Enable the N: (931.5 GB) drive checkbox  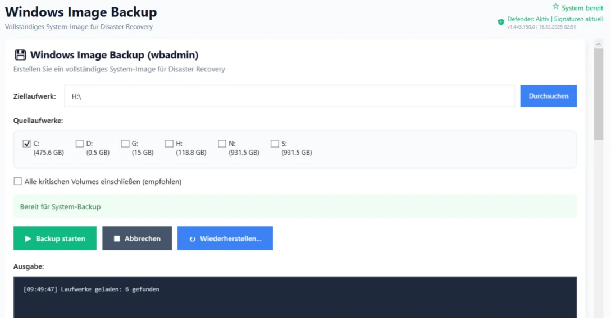tap(222, 144)
